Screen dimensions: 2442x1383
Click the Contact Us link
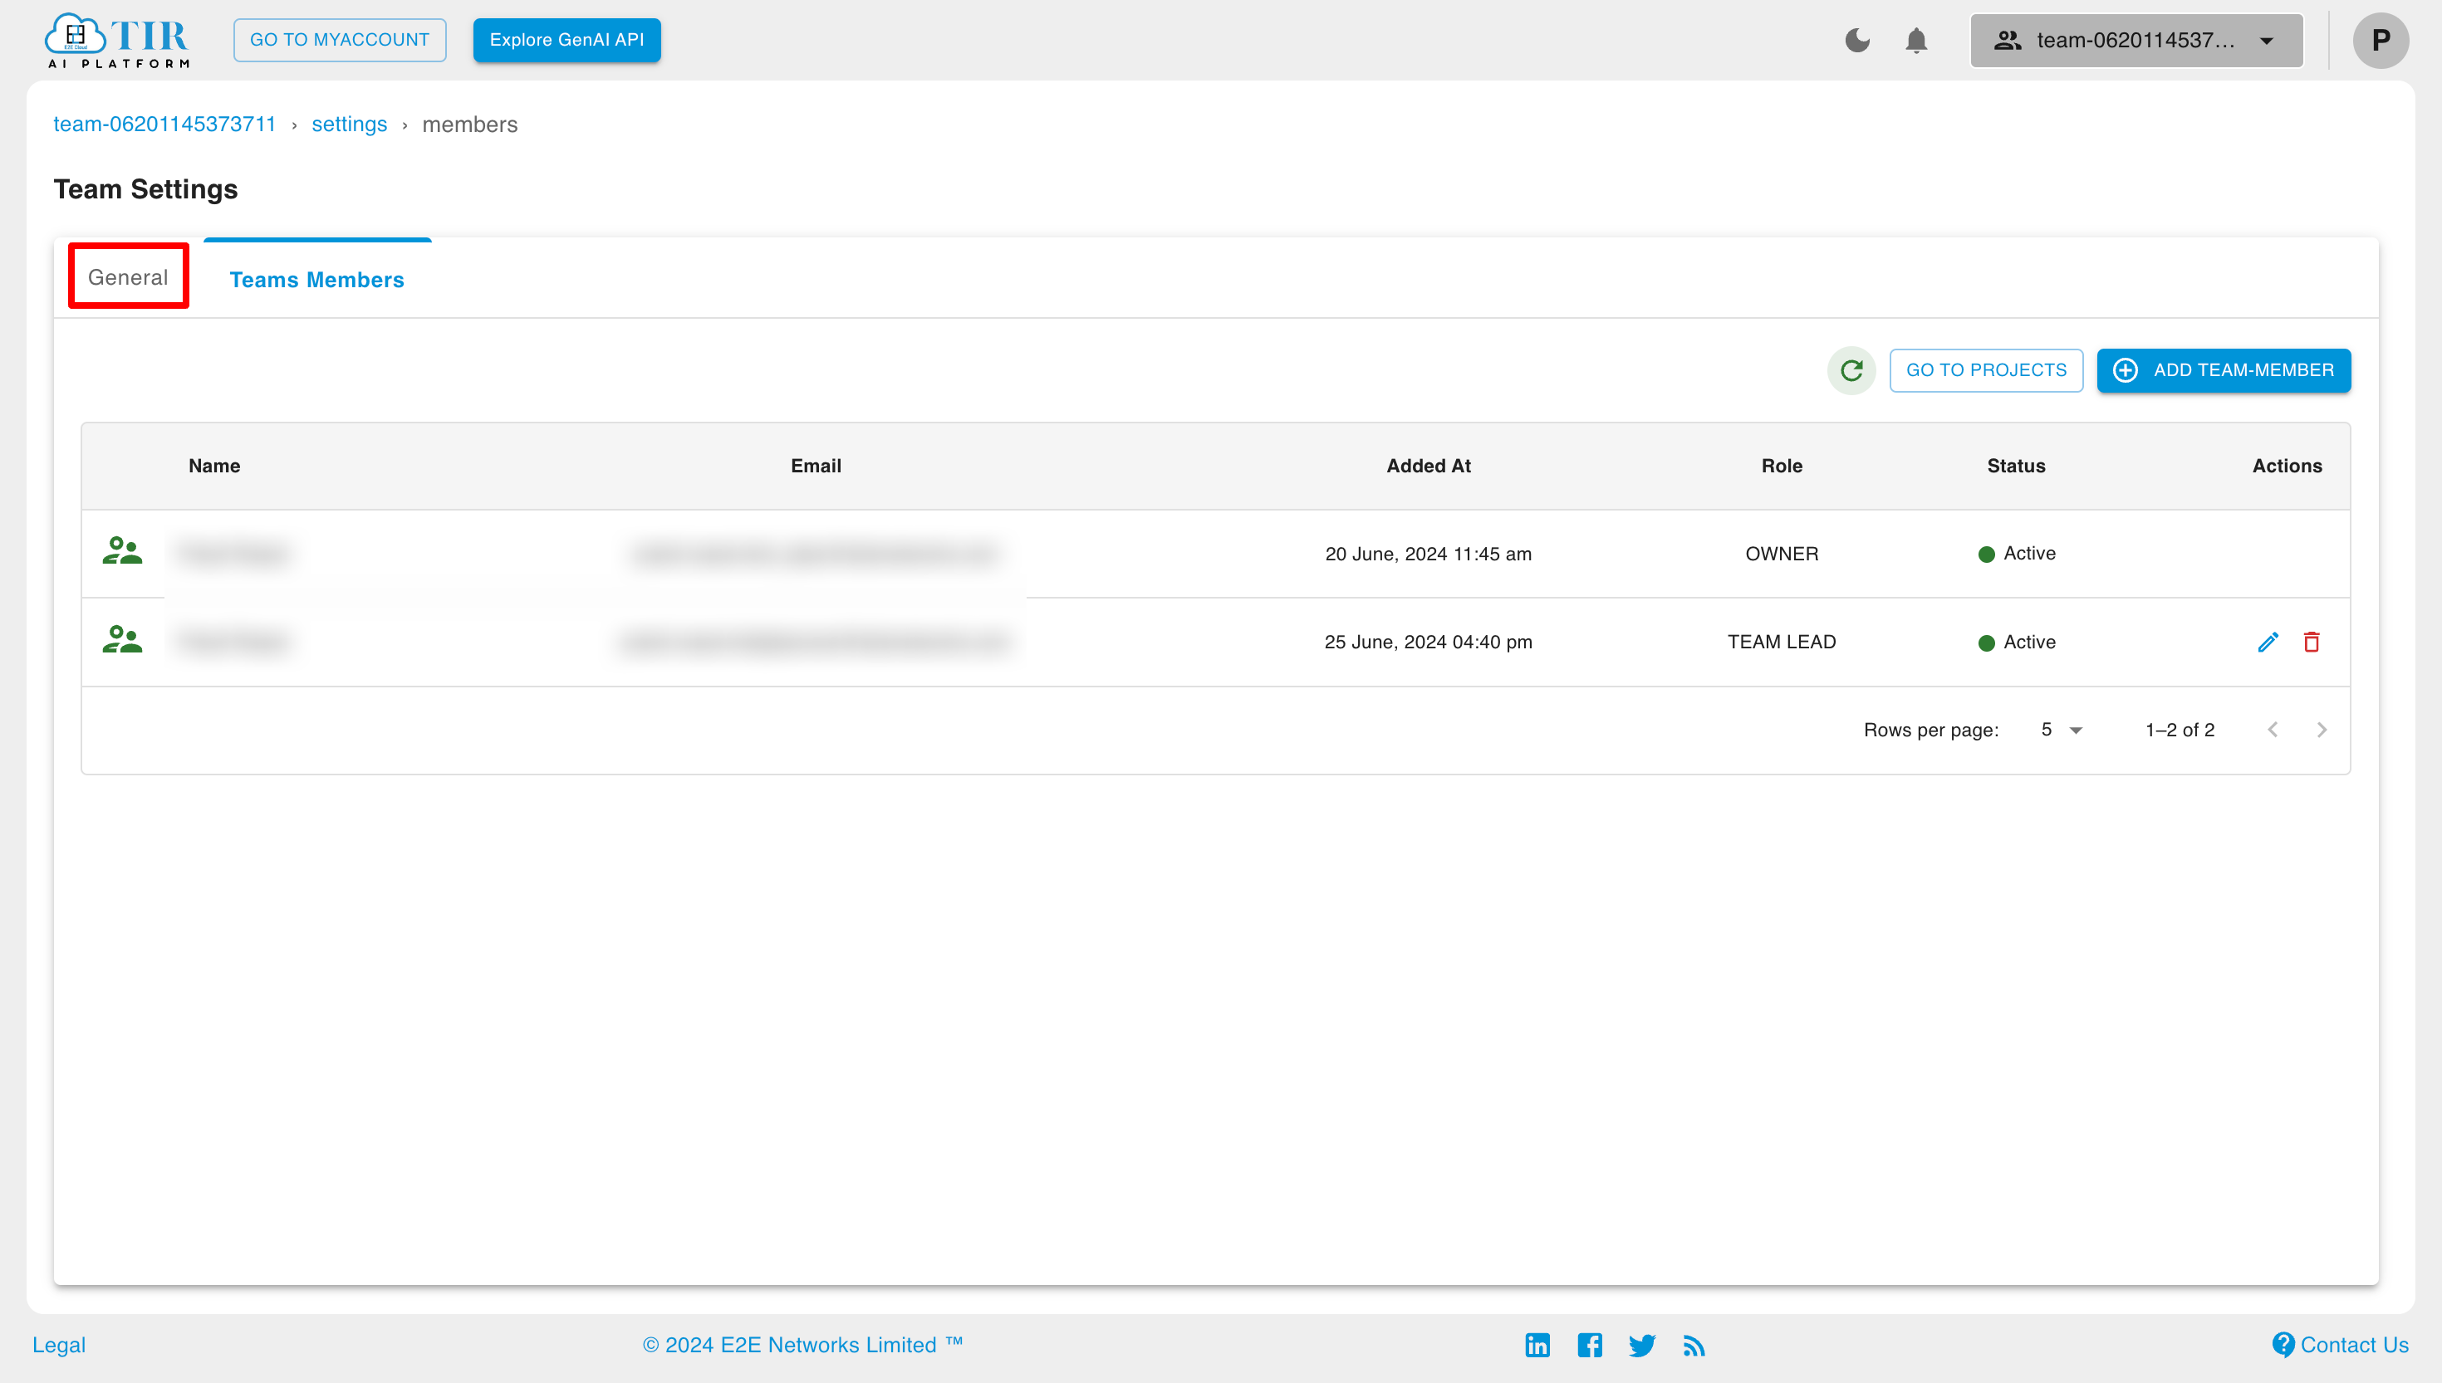pos(2341,1345)
